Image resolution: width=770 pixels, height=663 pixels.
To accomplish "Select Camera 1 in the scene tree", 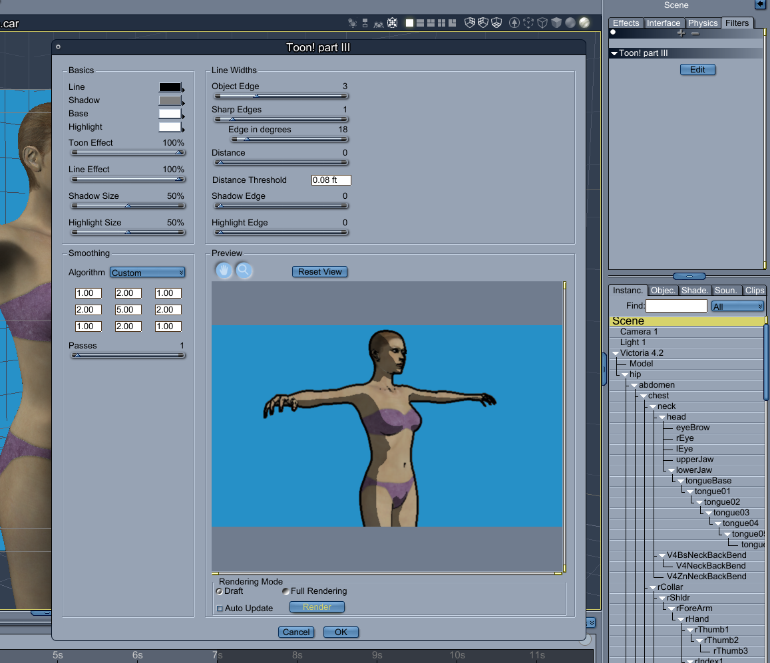I will click(638, 332).
